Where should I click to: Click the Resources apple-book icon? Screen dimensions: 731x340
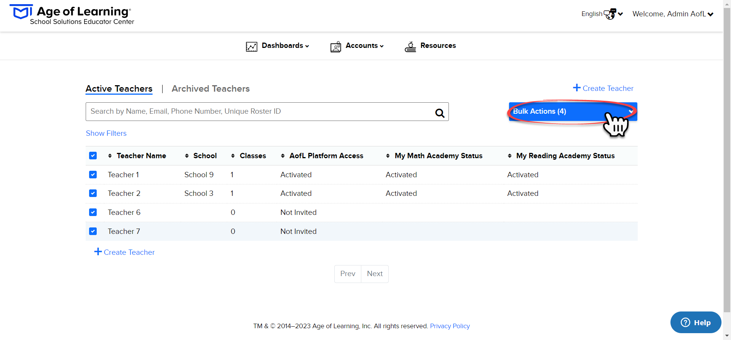pos(410,47)
